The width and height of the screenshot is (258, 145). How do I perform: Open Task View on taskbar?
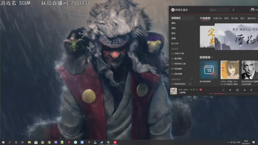[x=23, y=142]
